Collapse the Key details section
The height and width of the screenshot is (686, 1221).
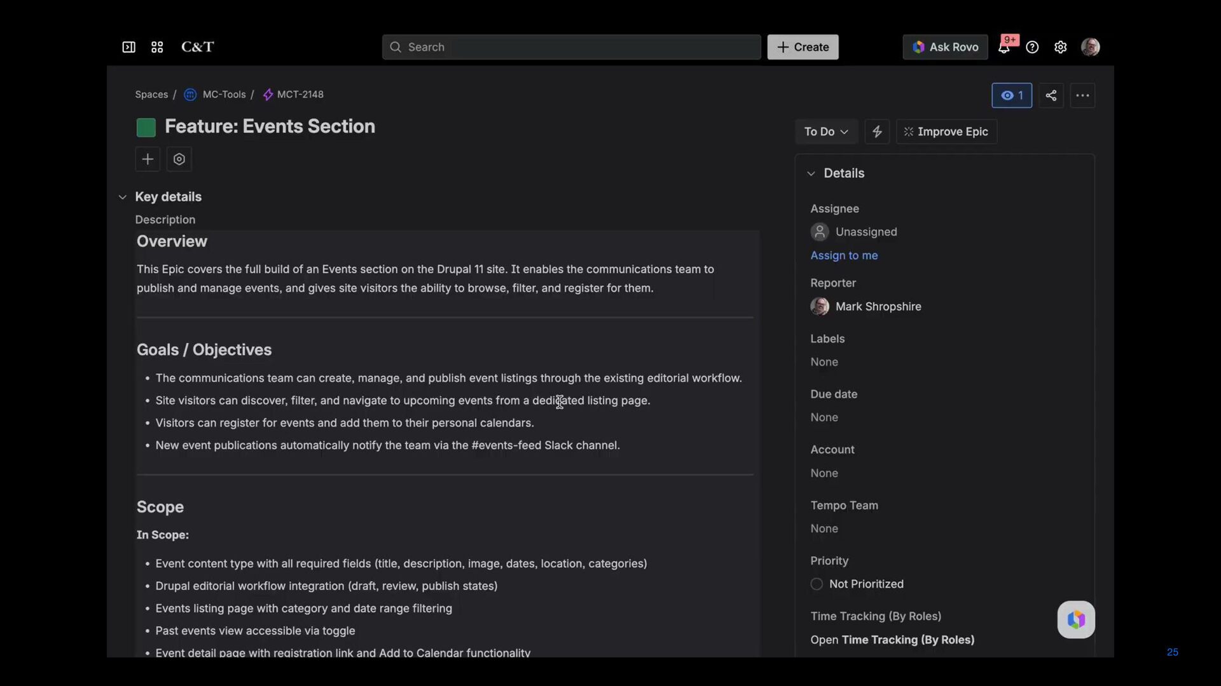pos(123,197)
